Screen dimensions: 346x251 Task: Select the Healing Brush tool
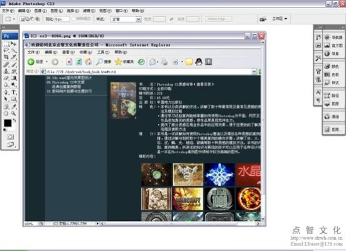(6, 65)
